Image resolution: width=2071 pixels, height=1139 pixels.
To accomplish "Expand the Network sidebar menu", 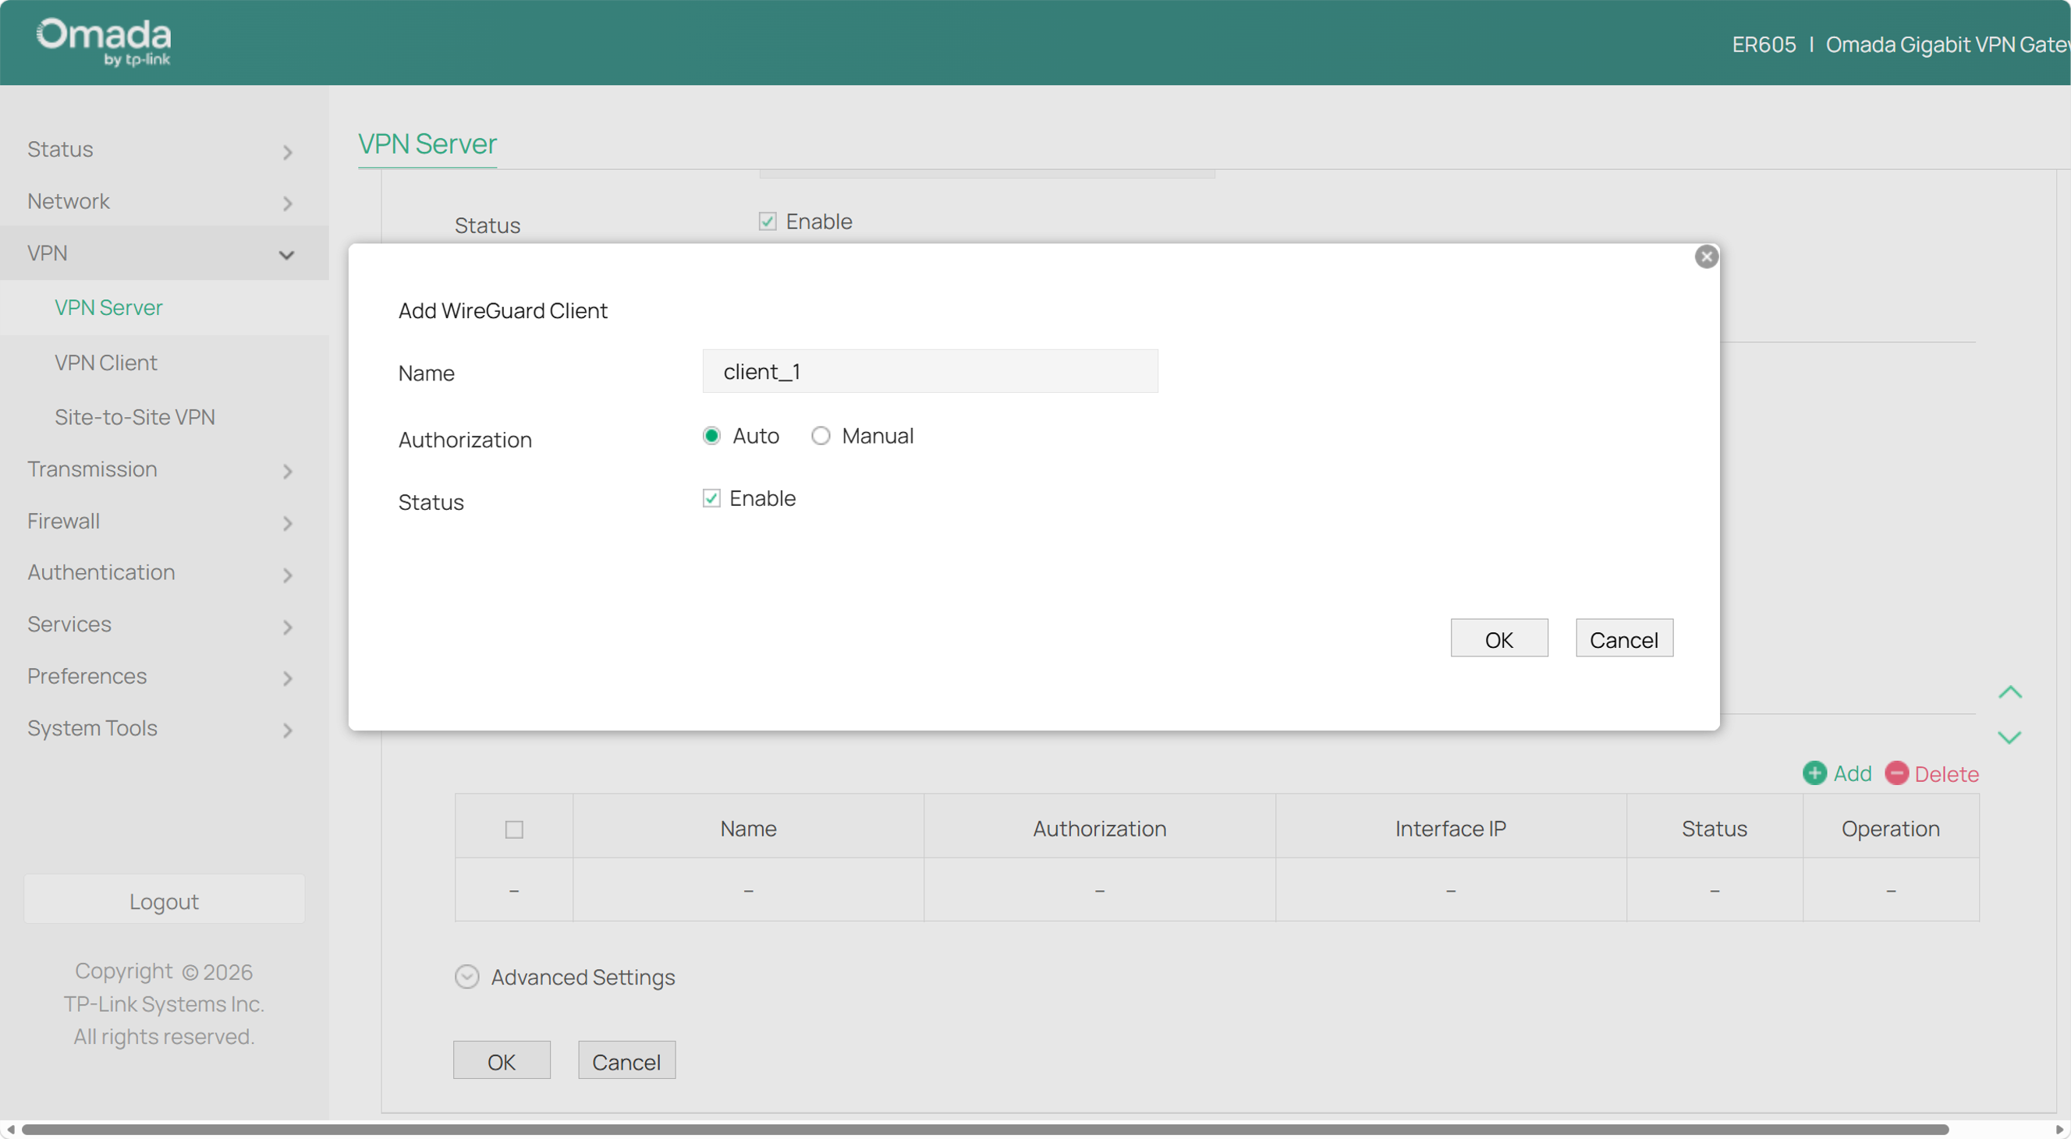I will pos(164,202).
